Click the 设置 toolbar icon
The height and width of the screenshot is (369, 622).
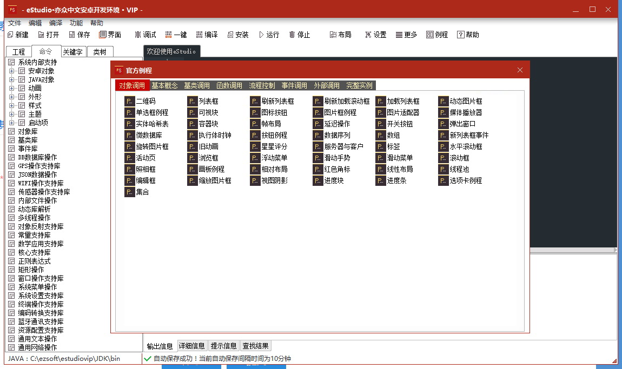368,35
